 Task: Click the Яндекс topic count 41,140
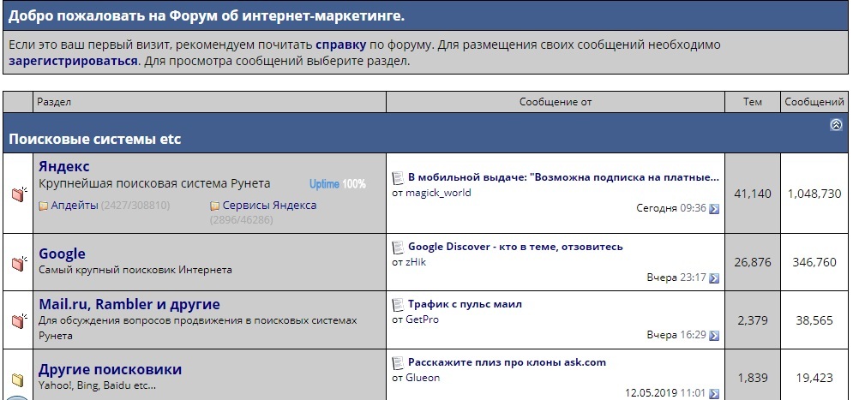coord(753,194)
